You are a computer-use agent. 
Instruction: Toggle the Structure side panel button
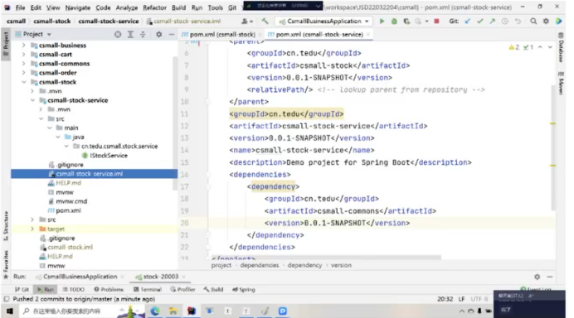pos(6,226)
